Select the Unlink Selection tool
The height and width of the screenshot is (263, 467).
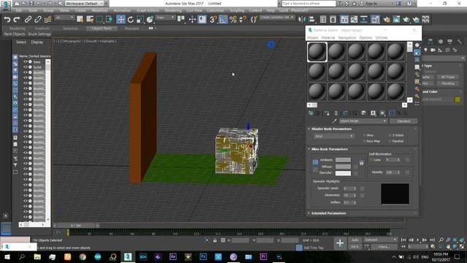point(37,20)
